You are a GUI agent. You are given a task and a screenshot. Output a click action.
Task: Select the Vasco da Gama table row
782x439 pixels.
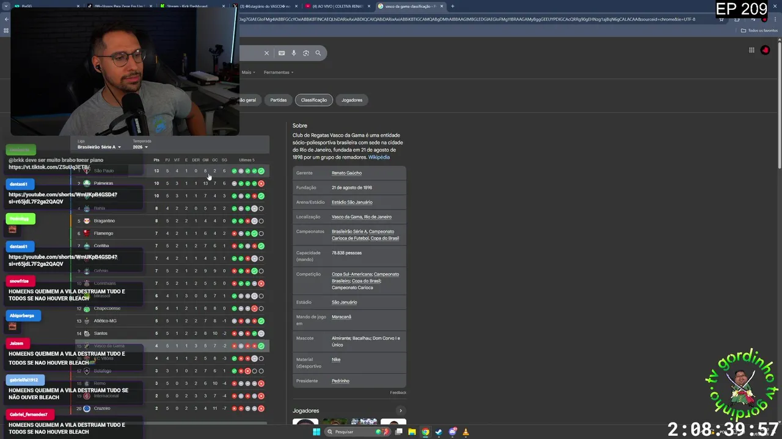tap(171, 346)
